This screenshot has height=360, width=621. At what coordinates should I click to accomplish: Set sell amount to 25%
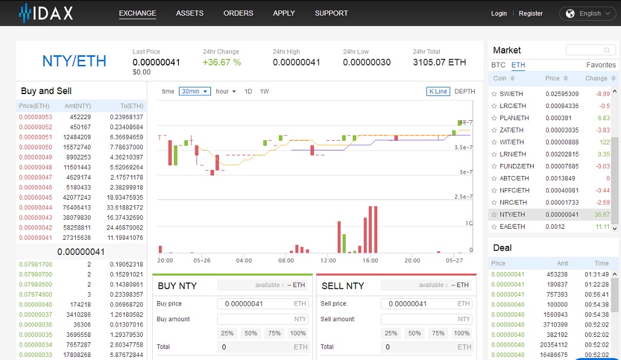pos(391,333)
